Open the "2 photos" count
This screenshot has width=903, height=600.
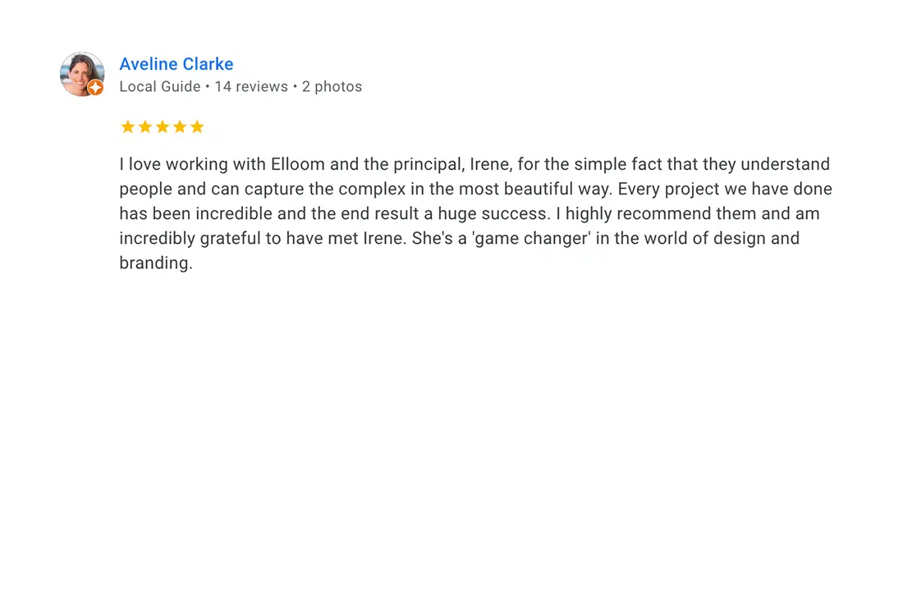click(332, 86)
